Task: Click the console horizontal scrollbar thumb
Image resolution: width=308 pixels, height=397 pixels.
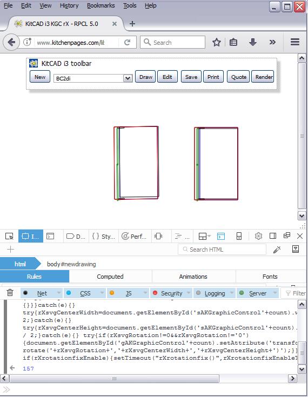Action: pyautogui.click(x=114, y=379)
